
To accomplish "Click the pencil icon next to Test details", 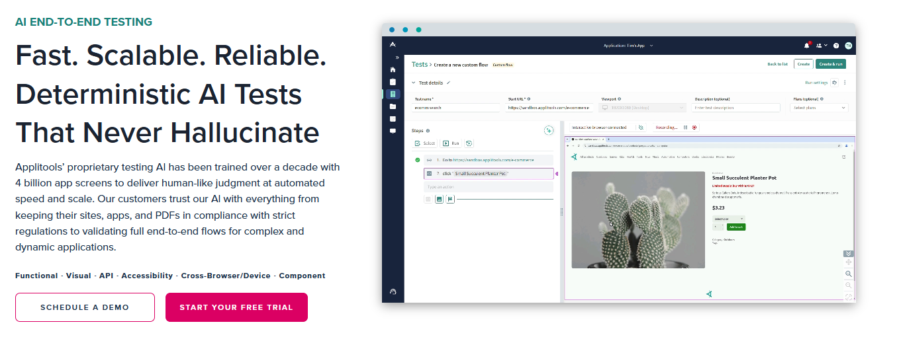I will (x=449, y=83).
